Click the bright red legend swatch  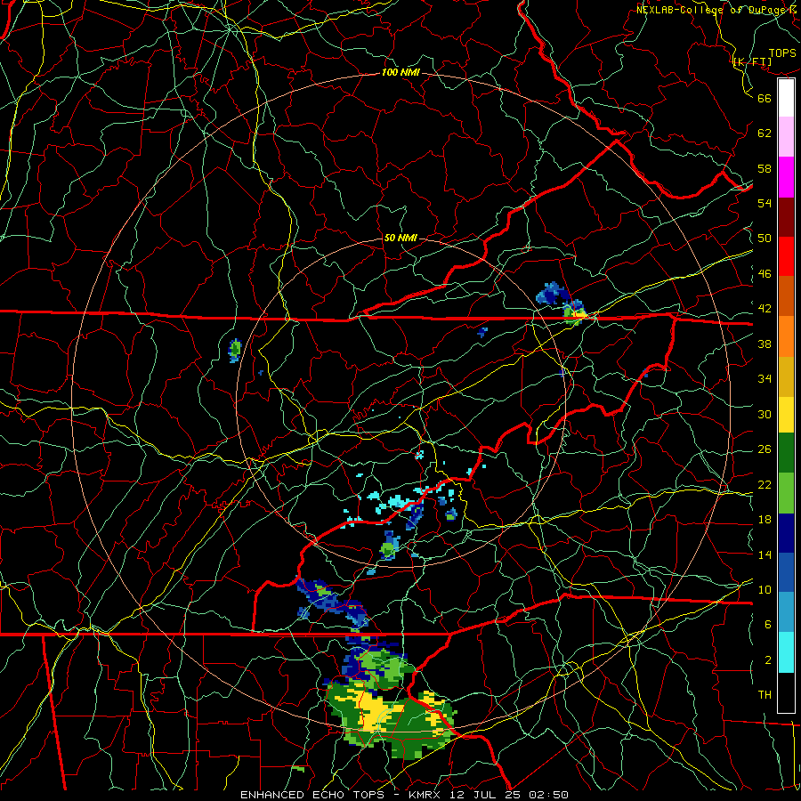[x=786, y=256]
